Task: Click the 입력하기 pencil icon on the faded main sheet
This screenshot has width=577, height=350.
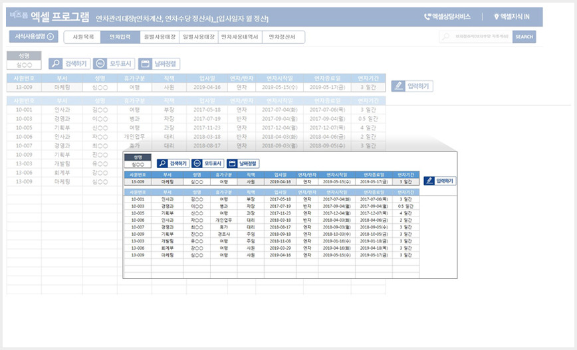Action: pyautogui.click(x=398, y=86)
